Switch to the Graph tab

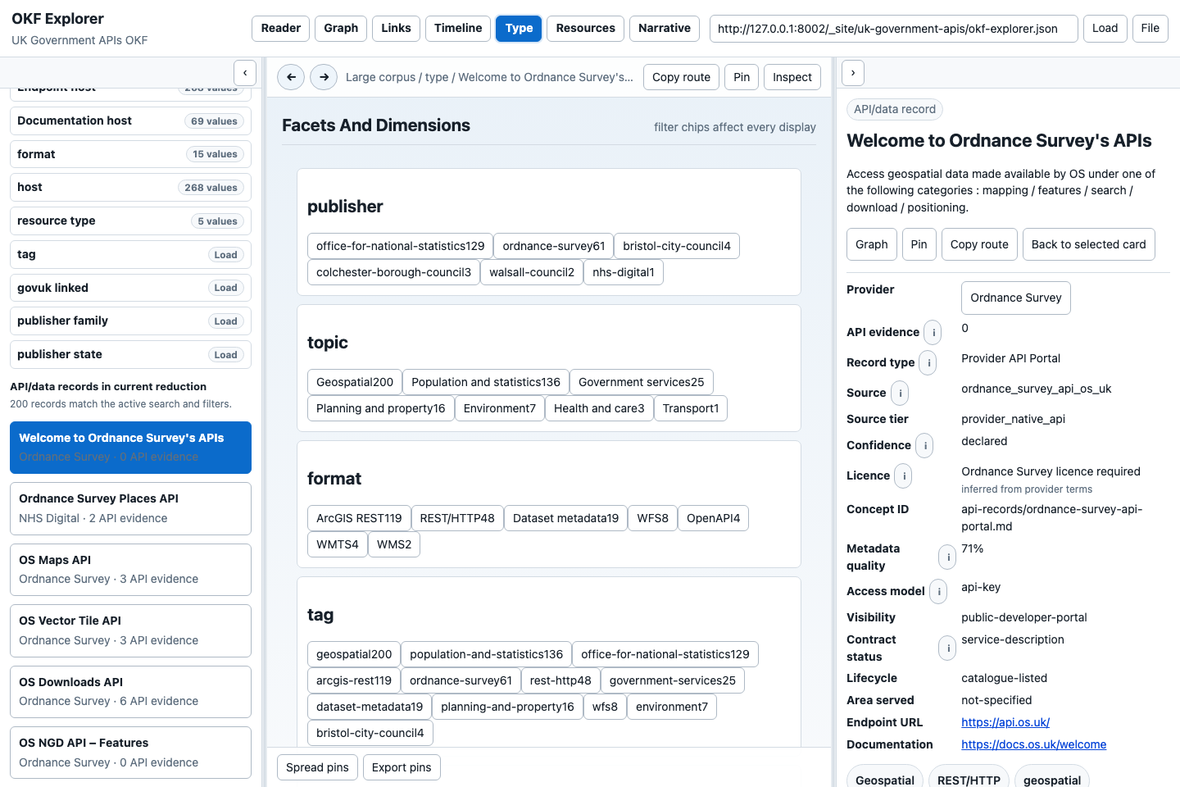[341, 28]
